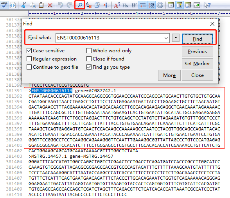Expand the Find what history dropdown

pyautogui.click(x=166, y=38)
